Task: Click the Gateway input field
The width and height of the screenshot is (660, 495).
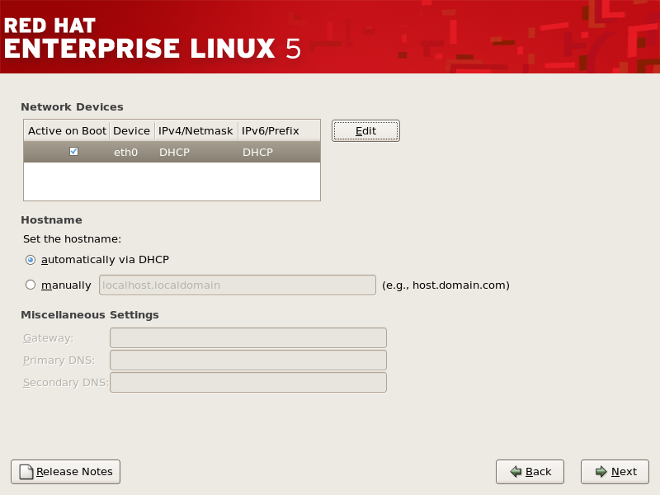Action: click(247, 337)
